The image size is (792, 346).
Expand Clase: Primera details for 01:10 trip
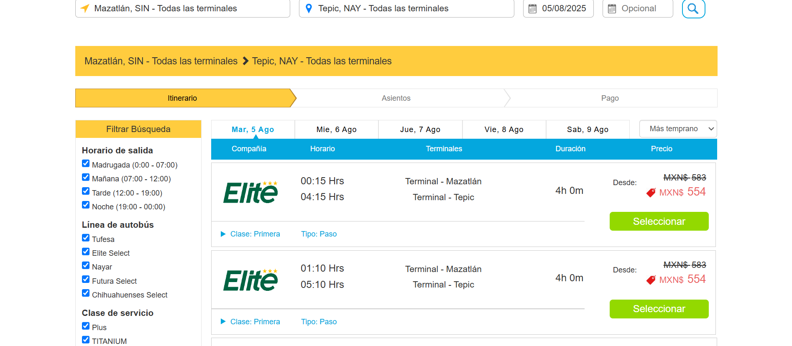[x=250, y=322]
